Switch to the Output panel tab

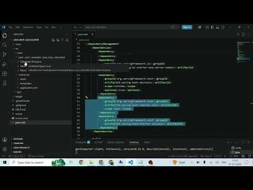pyautogui.click(x=99, y=142)
